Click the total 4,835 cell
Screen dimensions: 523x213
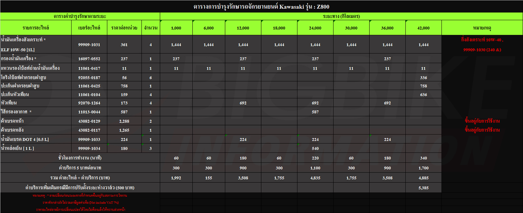pos(315,178)
